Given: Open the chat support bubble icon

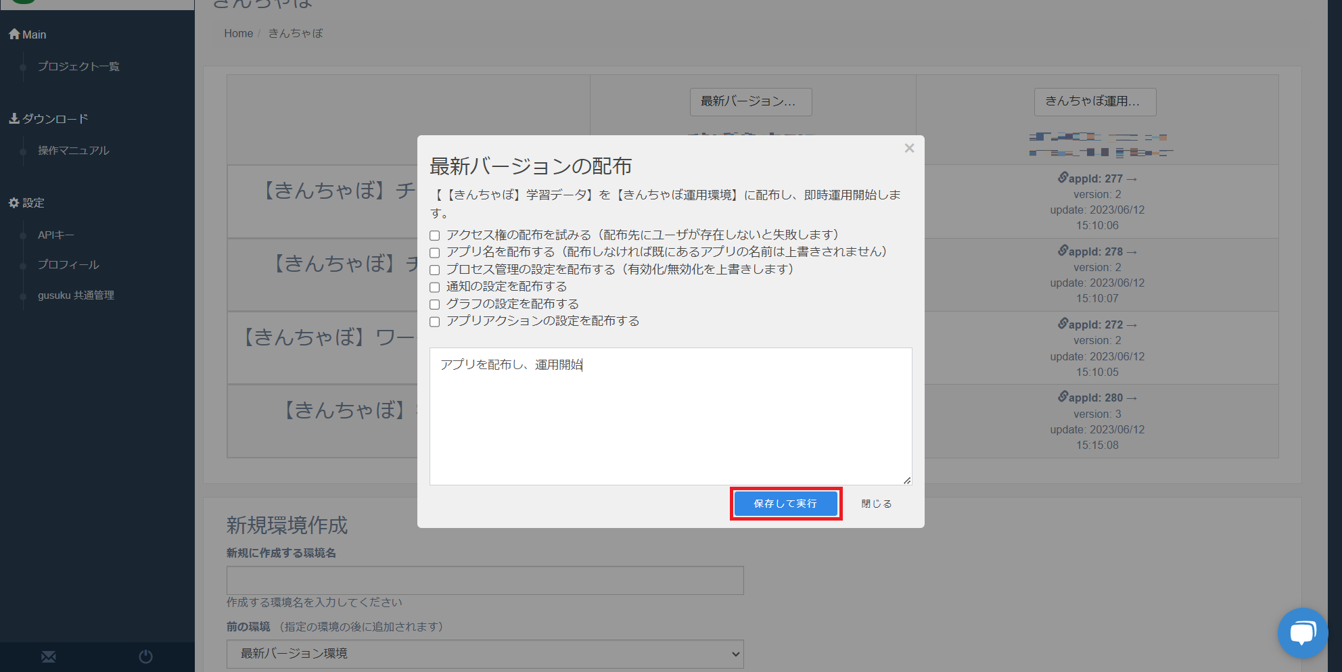Looking at the screenshot, I should (1302, 633).
